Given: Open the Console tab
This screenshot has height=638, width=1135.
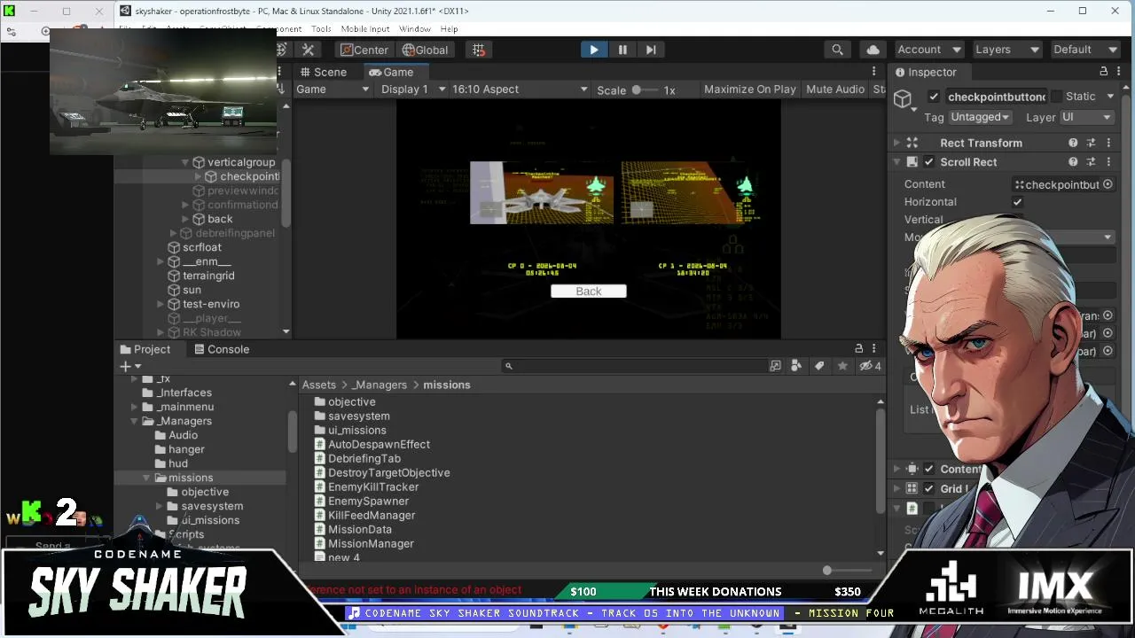Looking at the screenshot, I should point(222,349).
